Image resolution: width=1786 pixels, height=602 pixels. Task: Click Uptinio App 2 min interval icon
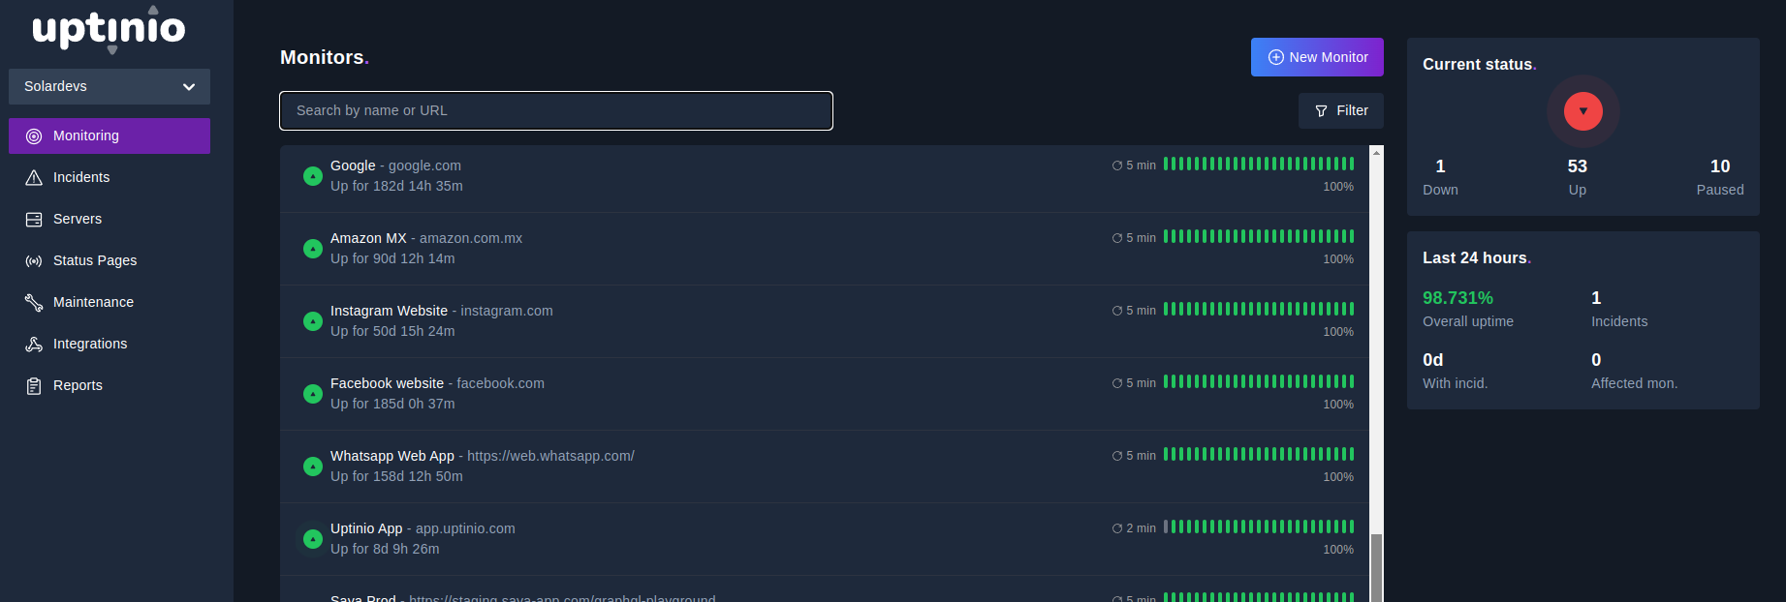click(1117, 528)
